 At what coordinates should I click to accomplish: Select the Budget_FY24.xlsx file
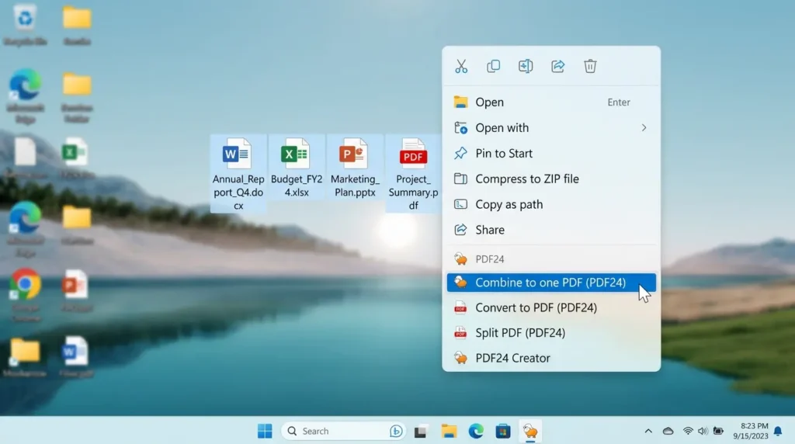[x=297, y=167]
